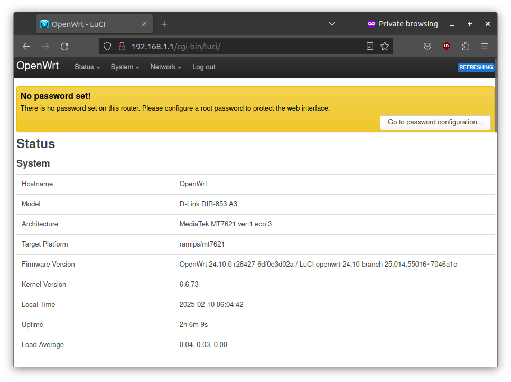The height and width of the screenshot is (382, 511).
Task: Click Go to password configuration button
Action: coord(435,122)
